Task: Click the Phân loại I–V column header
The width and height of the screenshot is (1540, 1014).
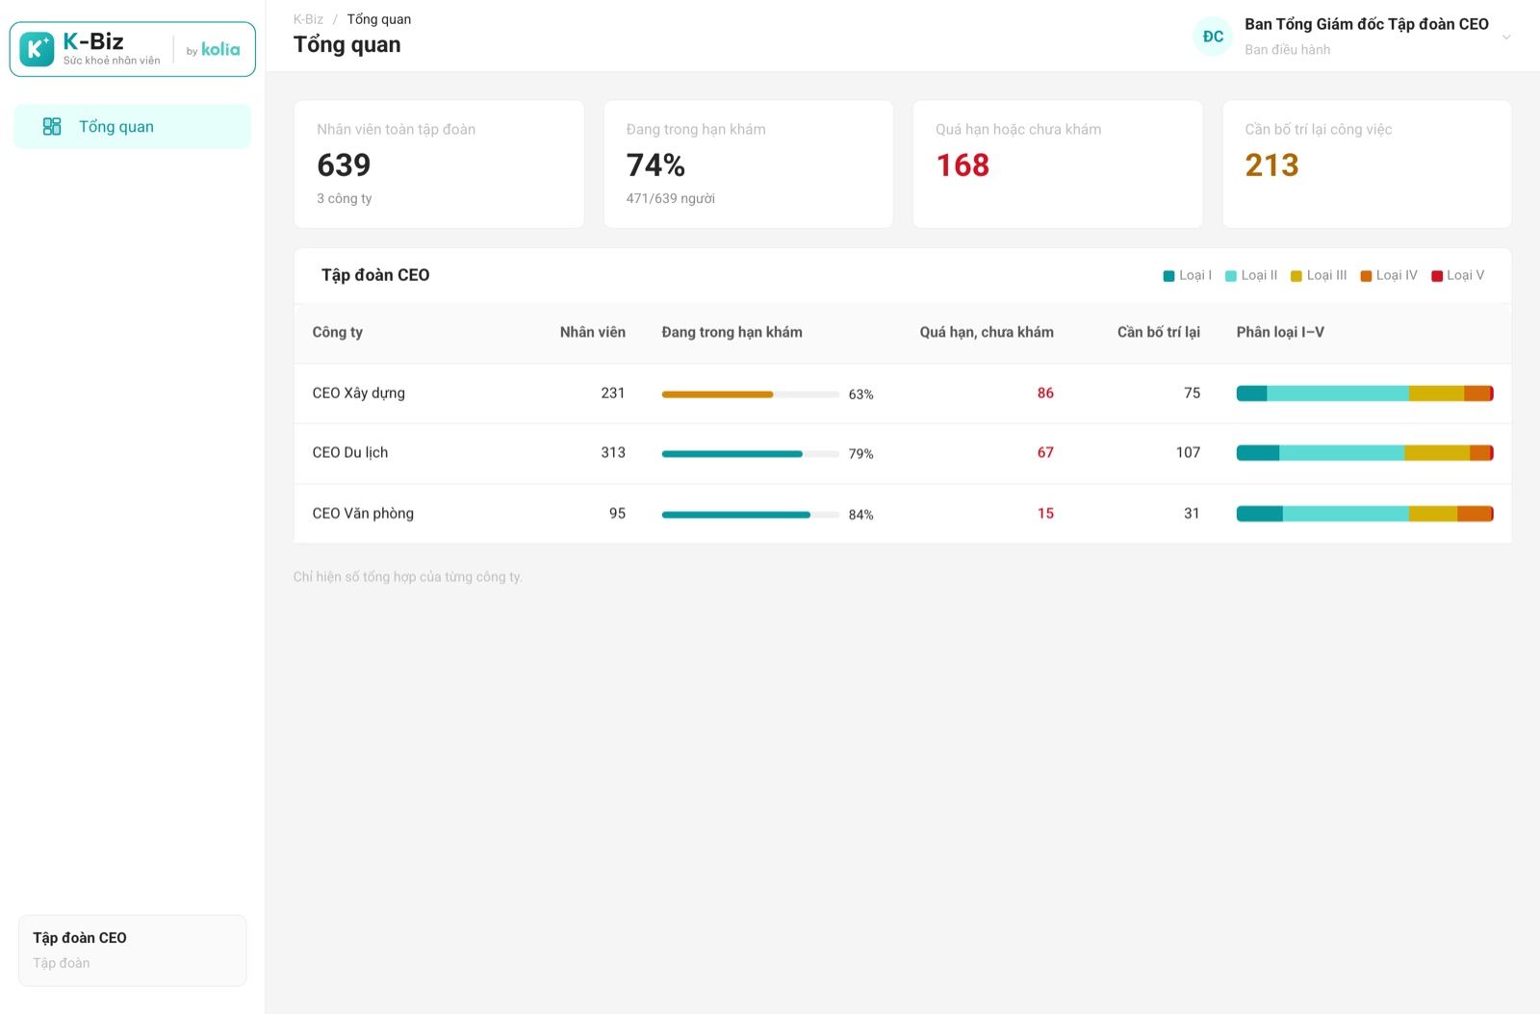Action: 1280,332
